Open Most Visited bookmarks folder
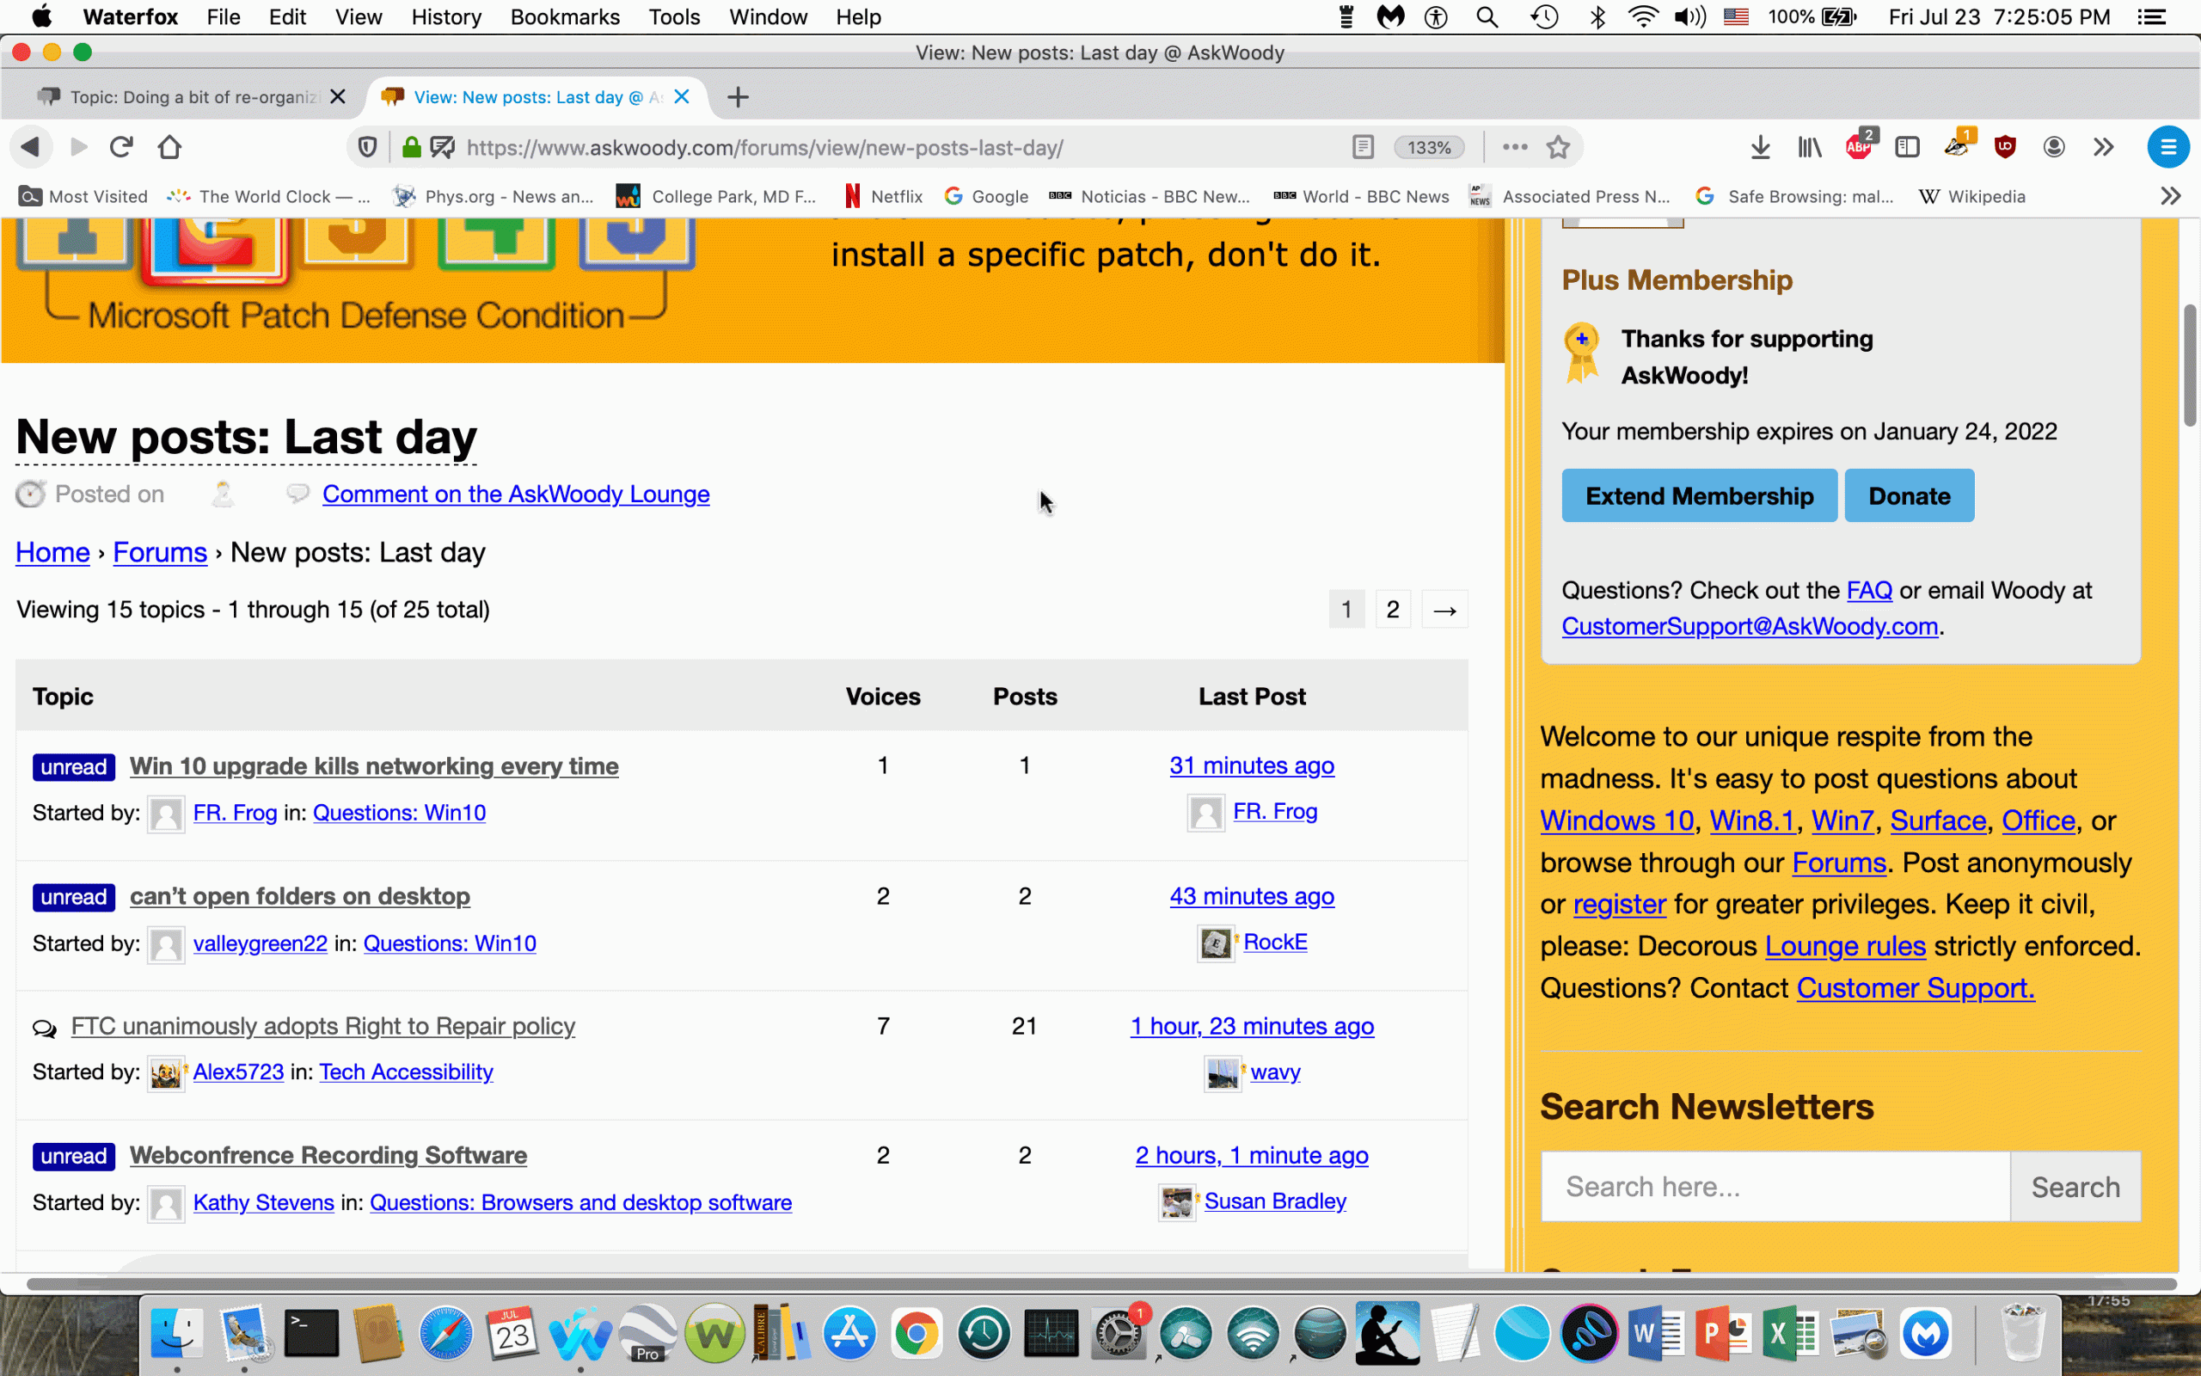The image size is (2201, 1376). point(83,197)
